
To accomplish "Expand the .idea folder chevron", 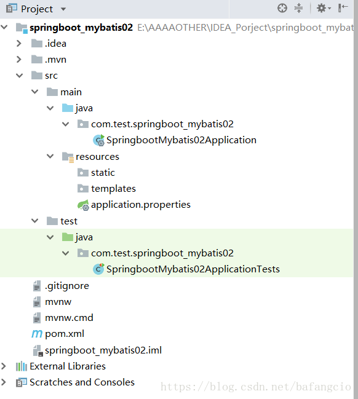I will tap(19, 43).
